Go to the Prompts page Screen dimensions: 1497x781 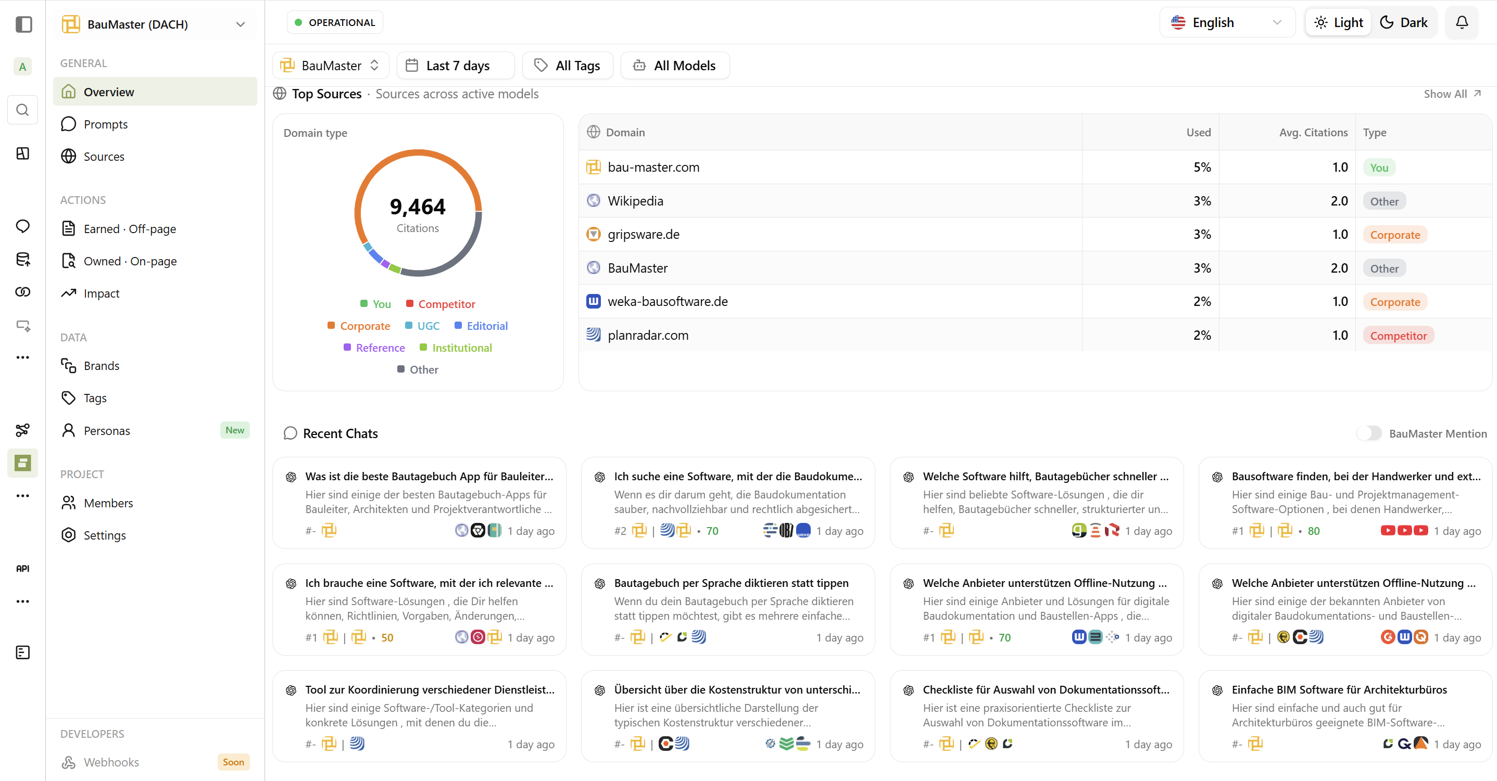(105, 124)
